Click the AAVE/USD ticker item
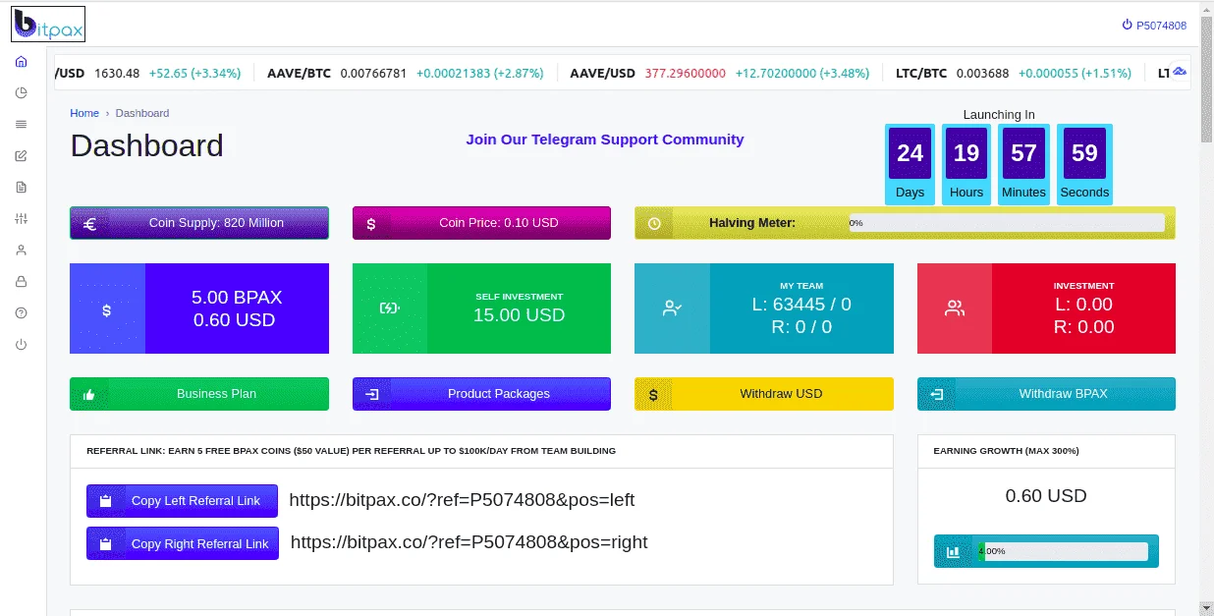Image resolution: width=1214 pixels, height=616 pixels. click(x=719, y=73)
